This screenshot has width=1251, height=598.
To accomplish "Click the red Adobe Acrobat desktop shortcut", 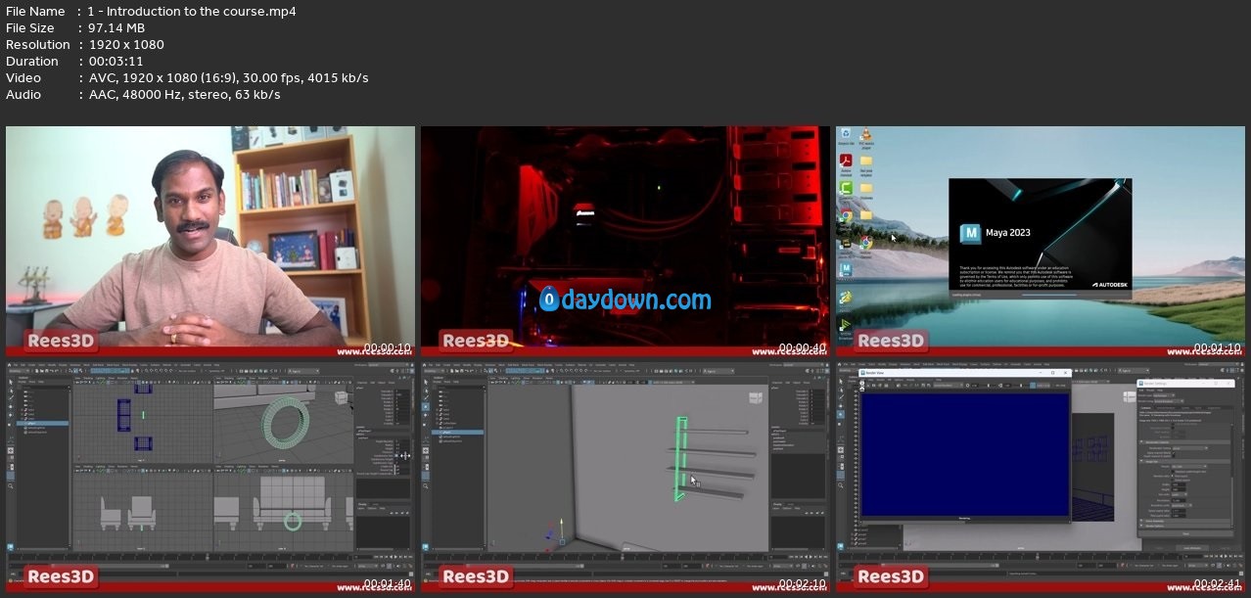I will coord(845,161).
